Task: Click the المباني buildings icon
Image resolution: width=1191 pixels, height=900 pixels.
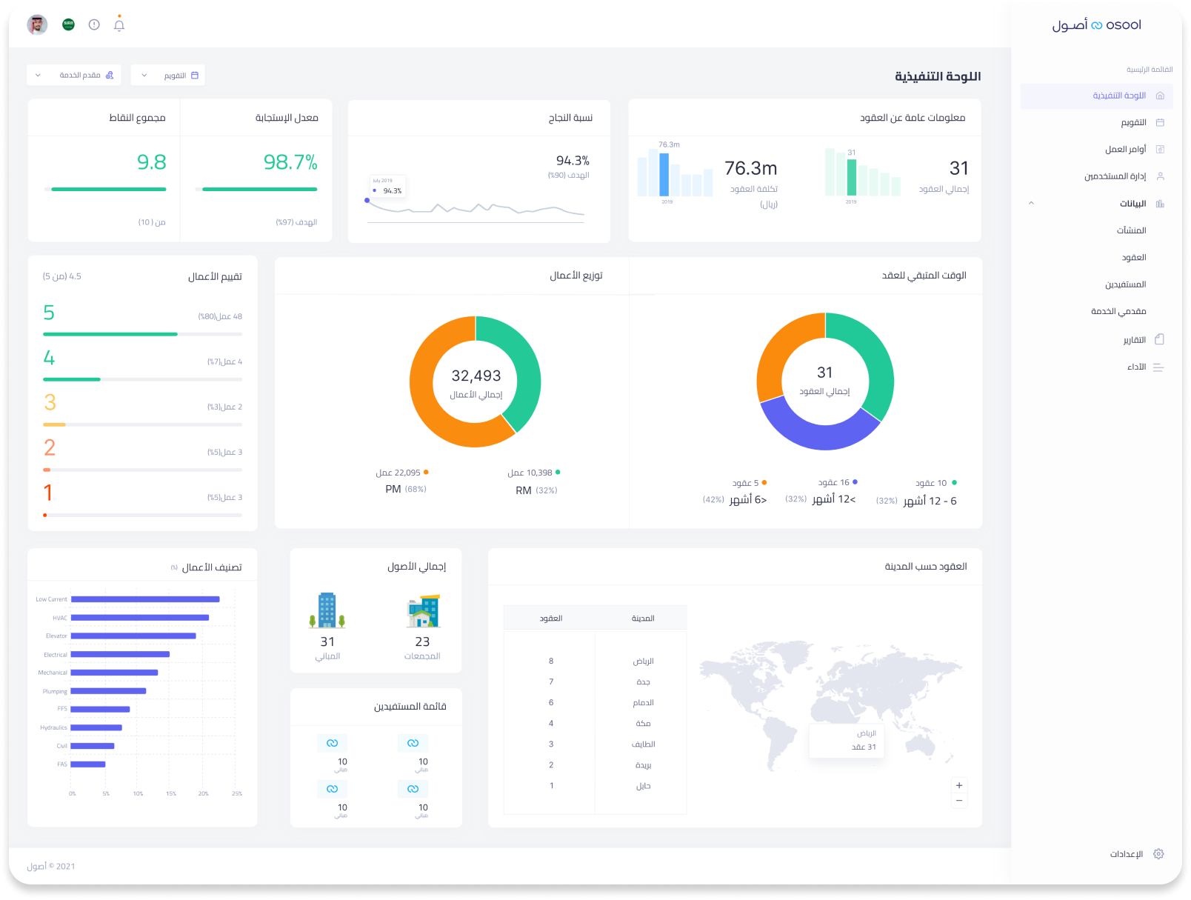Action: (327, 611)
